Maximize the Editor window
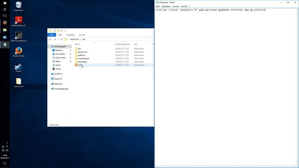 [x=288, y=2]
